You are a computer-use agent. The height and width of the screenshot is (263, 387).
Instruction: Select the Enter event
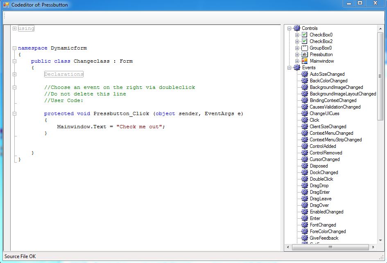coord(315,218)
